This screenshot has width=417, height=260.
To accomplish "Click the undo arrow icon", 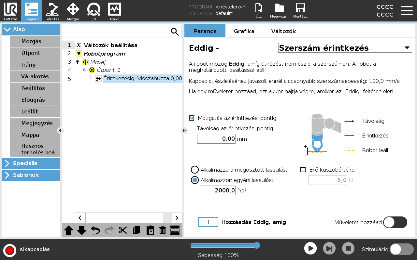I will pos(95,230).
